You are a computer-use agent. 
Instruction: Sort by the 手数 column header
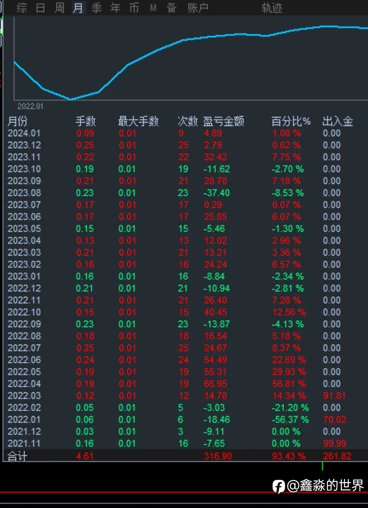click(86, 121)
